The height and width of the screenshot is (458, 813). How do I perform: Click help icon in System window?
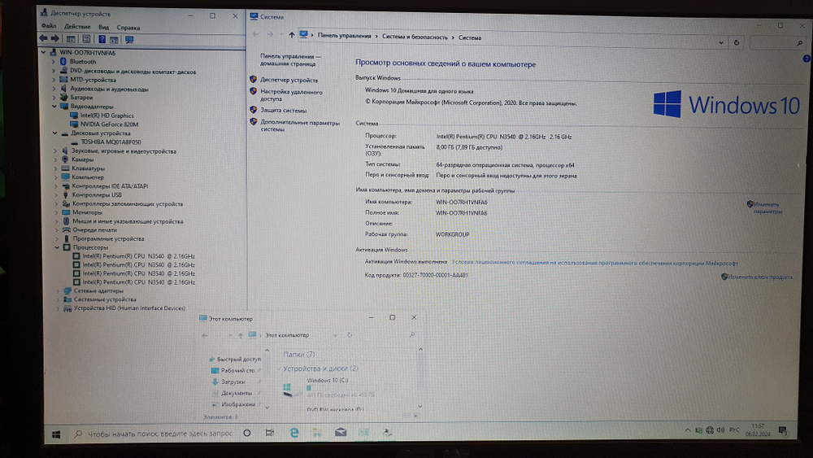coord(806,59)
